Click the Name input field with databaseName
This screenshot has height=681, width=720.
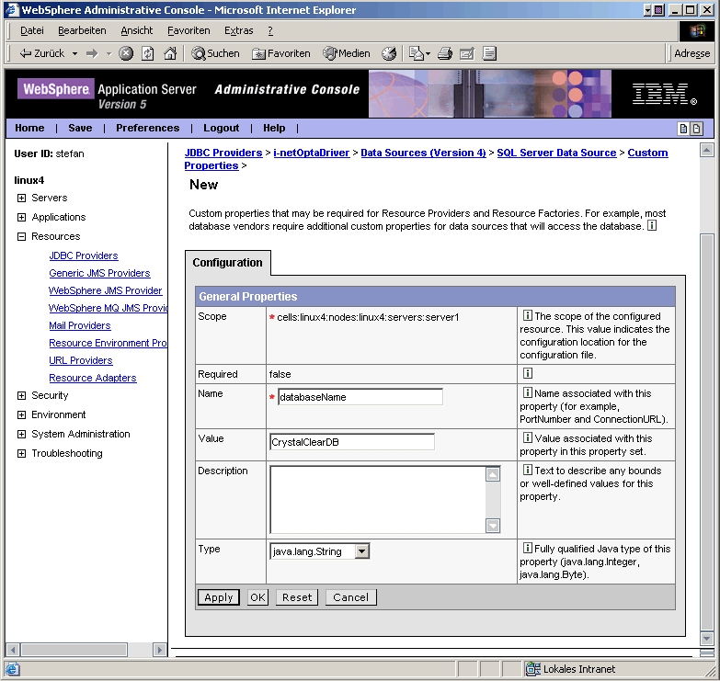360,397
